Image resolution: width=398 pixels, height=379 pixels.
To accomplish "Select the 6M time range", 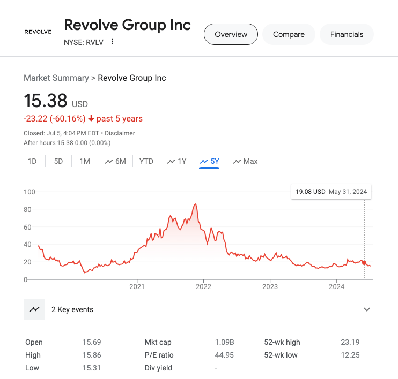I will [115, 161].
